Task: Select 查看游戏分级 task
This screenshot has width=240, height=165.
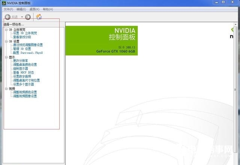Action: [x=22, y=37]
